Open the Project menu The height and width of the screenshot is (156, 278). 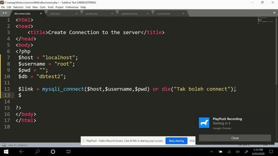click(x=60, y=7)
